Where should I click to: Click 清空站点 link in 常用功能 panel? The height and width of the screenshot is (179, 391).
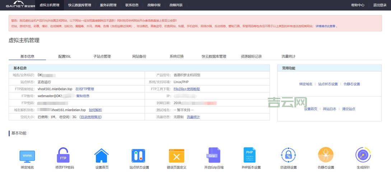point(349,109)
